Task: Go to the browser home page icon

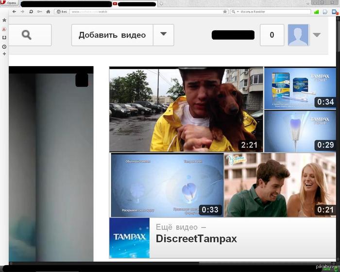Action: point(48,11)
